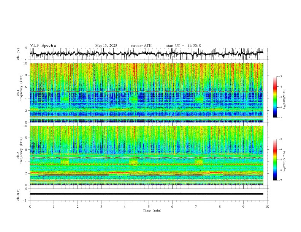Click time axis tick label "0"
Image resolution: width=301 pixels, height=232 pixels.
(30, 207)
